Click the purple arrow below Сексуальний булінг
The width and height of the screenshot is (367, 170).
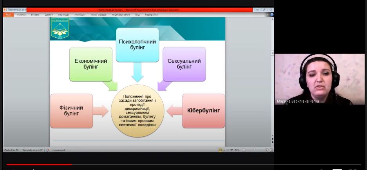coord(165,86)
